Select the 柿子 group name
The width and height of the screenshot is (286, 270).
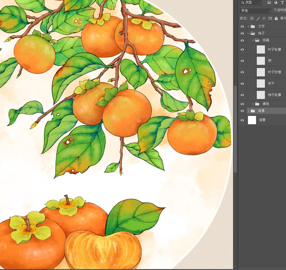pos(261,33)
